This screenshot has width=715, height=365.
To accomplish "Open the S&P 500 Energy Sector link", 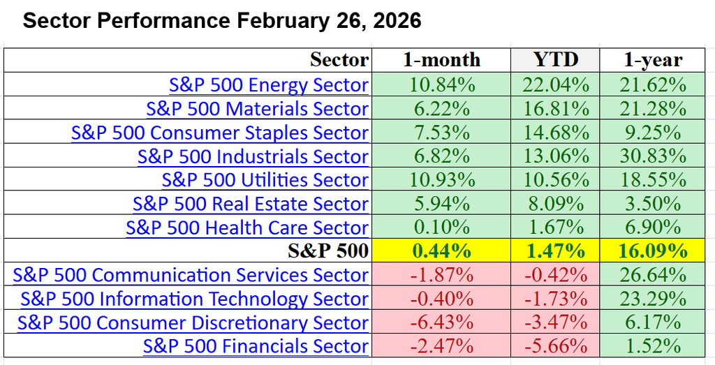I will (x=268, y=85).
